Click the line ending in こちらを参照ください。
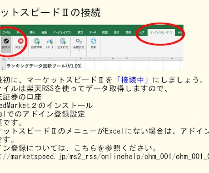The image size is (209, 173). pos(78,148)
